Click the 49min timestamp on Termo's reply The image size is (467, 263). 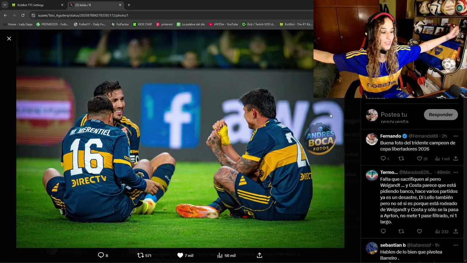click(443, 172)
